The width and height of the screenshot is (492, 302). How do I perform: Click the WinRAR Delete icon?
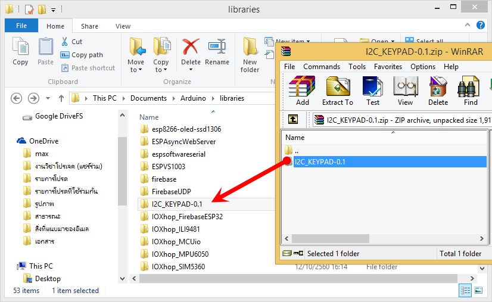(438, 86)
